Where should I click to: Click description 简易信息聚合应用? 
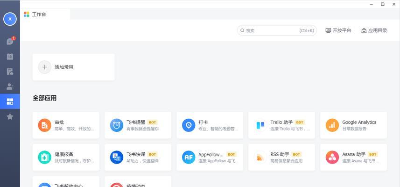point(287,161)
